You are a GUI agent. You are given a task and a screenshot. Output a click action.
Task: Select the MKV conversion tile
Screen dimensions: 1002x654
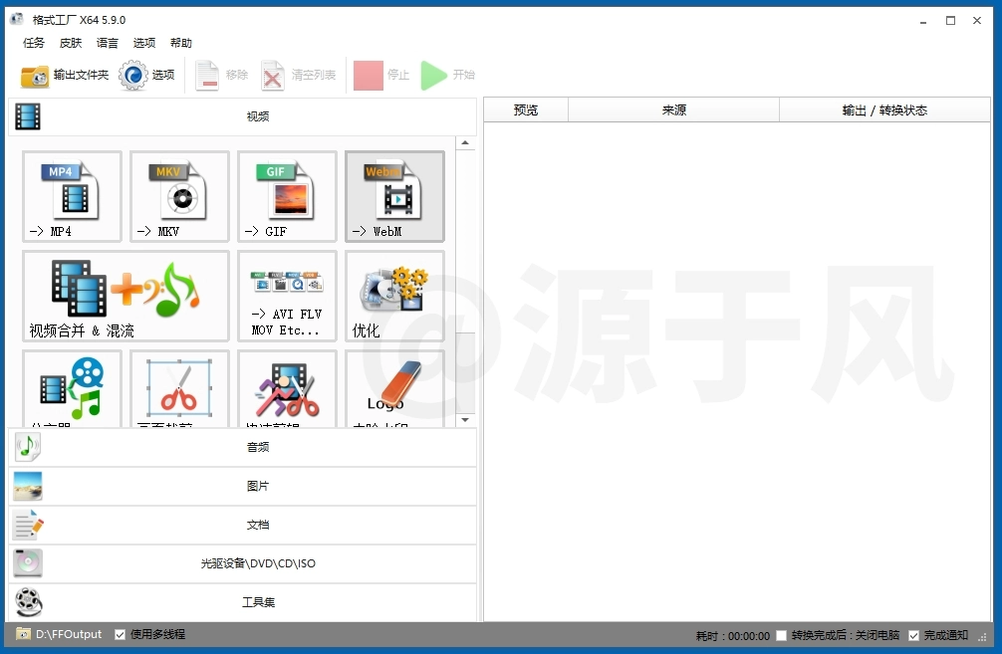coord(179,197)
